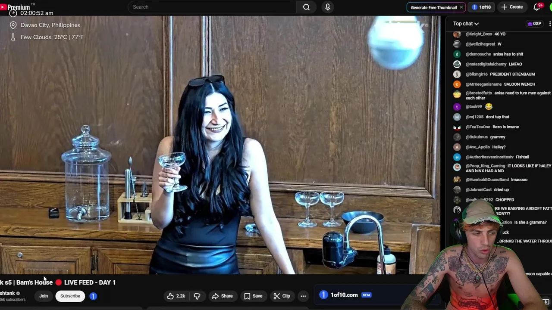Click avatar of @HumboldtGuanoBand in chat

pos(457,180)
